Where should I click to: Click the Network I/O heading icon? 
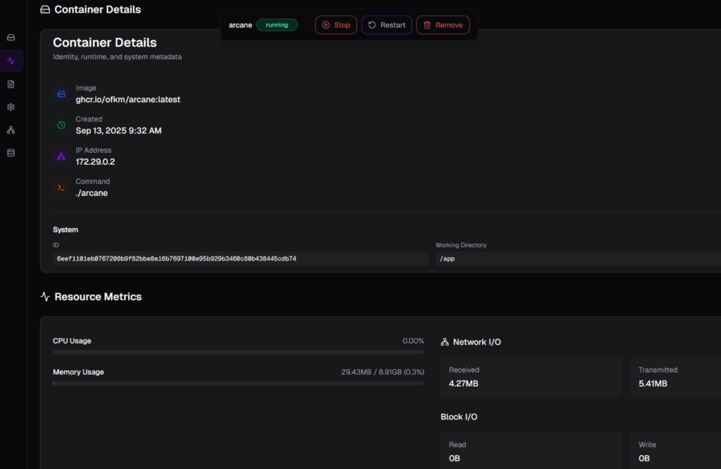coord(445,342)
